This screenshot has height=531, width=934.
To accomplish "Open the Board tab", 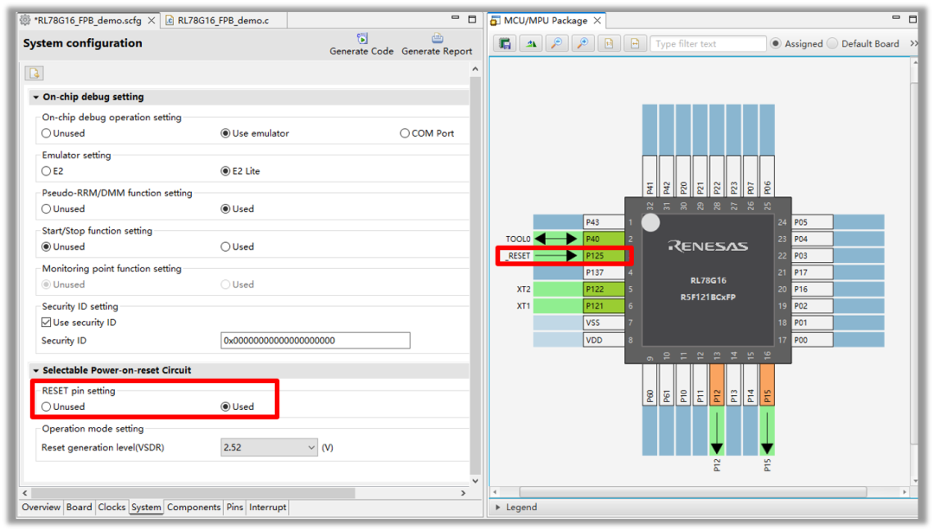I will pyautogui.click(x=80, y=507).
